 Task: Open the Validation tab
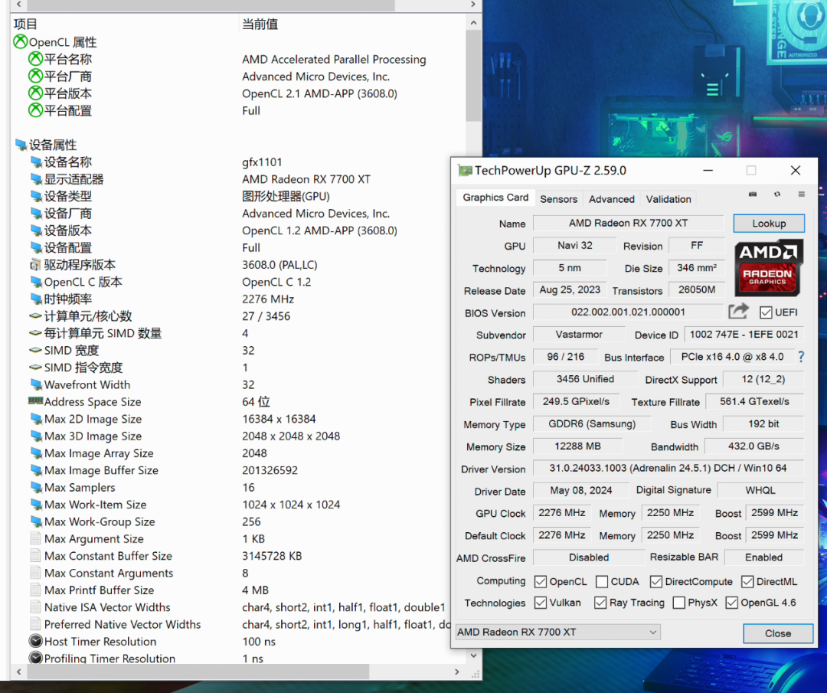668,199
